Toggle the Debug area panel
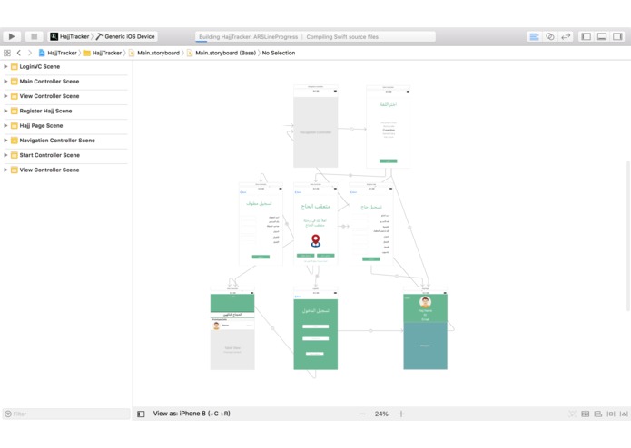 [602, 36]
